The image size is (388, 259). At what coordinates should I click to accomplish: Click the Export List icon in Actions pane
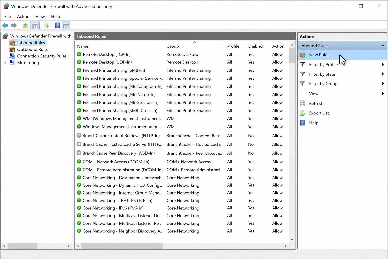click(x=302, y=113)
